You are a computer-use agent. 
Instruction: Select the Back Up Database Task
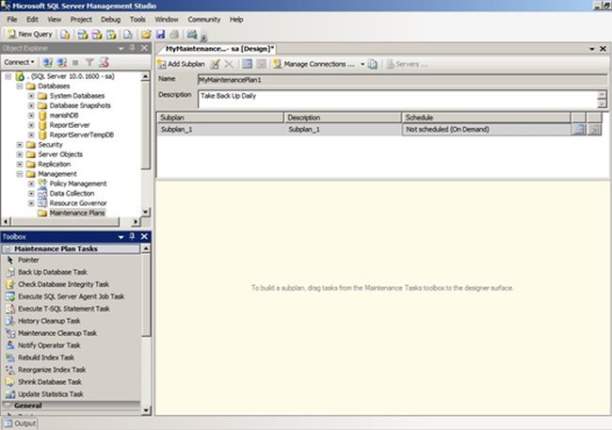(53, 272)
